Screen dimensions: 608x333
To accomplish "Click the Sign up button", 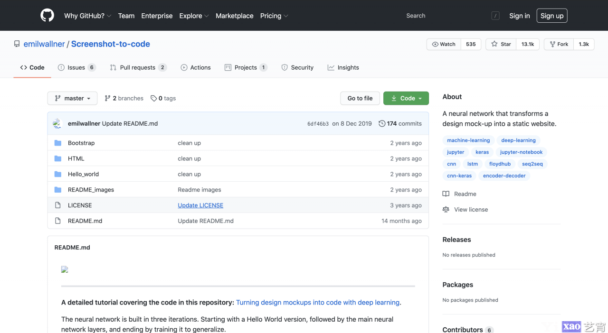I will 552,16.
